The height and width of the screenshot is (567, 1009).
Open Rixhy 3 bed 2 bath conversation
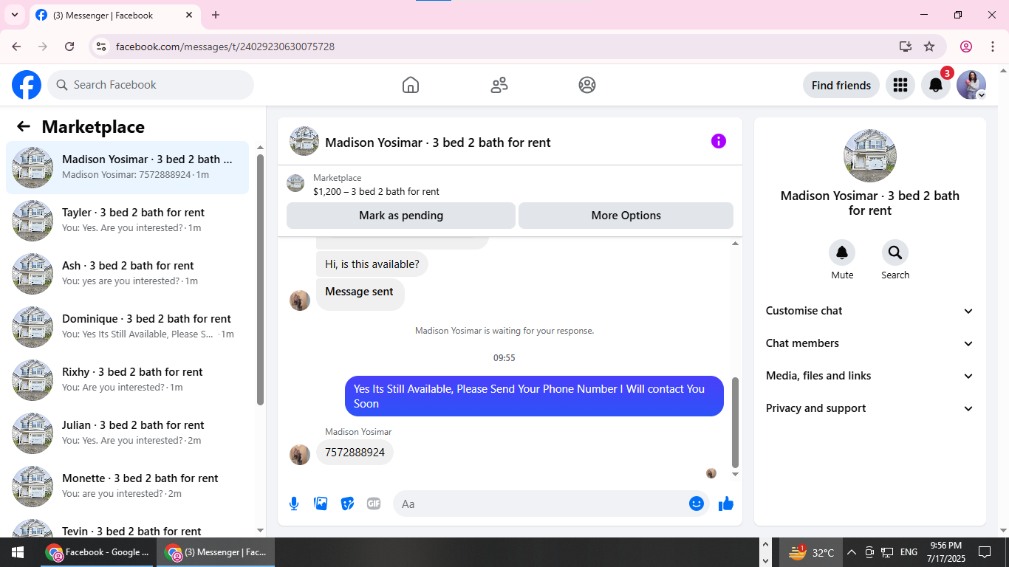click(127, 380)
